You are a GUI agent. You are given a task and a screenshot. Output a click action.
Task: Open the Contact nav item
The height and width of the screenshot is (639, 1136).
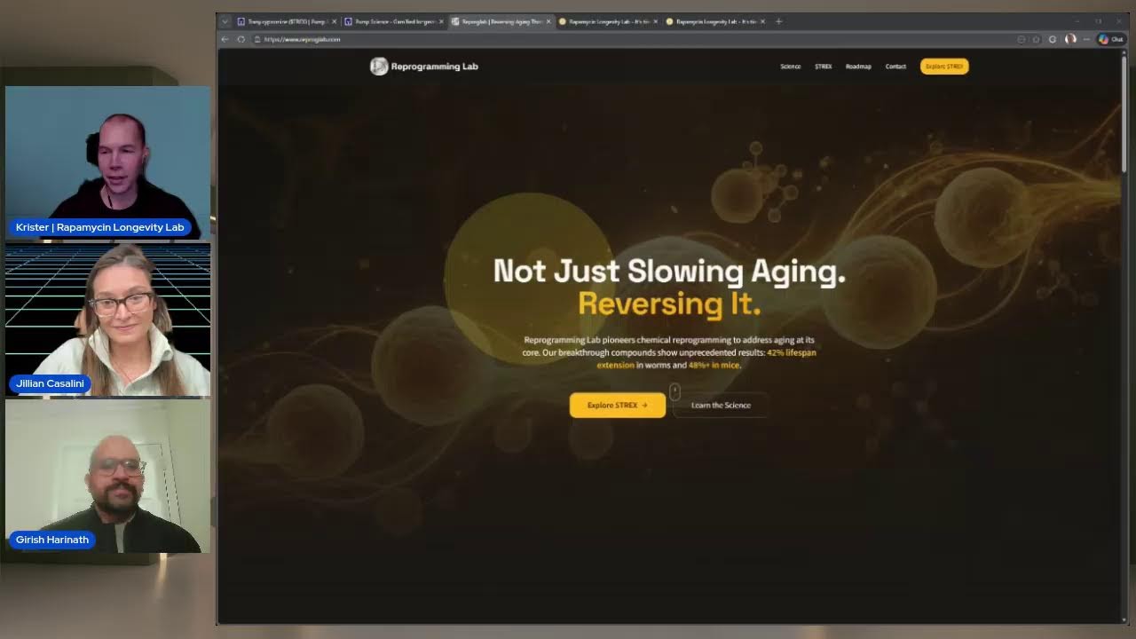tap(895, 67)
